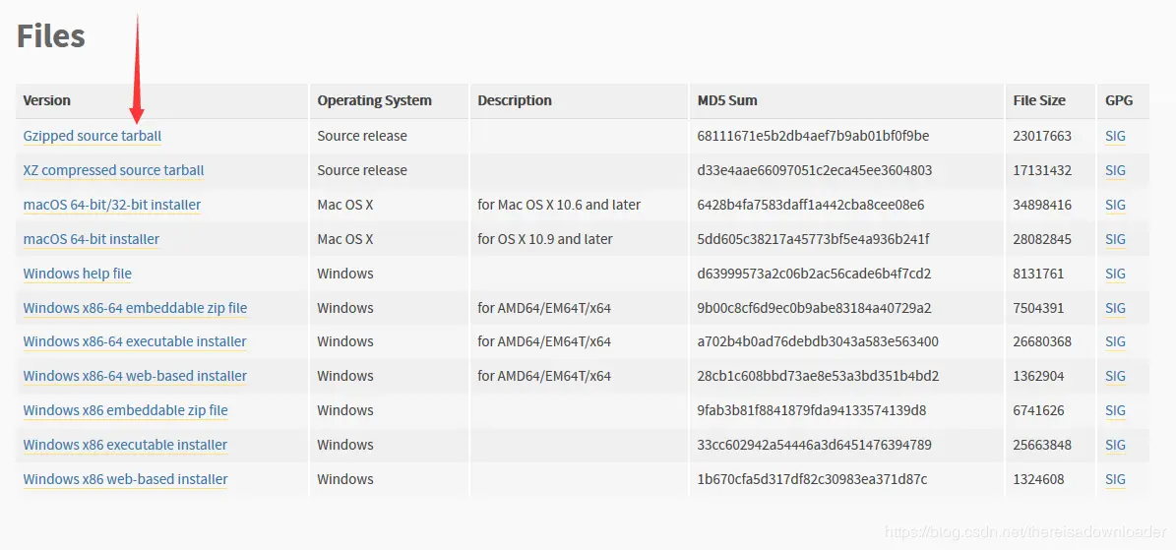Image resolution: width=1176 pixels, height=550 pixels.
Task: Click the File Size column header
Action: [1038, 100]
